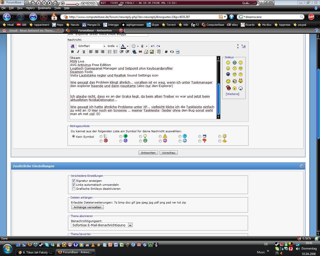Collapse the 'Zusätzliche Einstellungen' section

coord(301,166)
